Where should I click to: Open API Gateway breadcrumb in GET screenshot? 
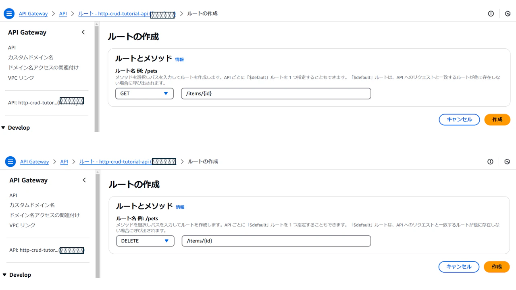coord(33,14)
